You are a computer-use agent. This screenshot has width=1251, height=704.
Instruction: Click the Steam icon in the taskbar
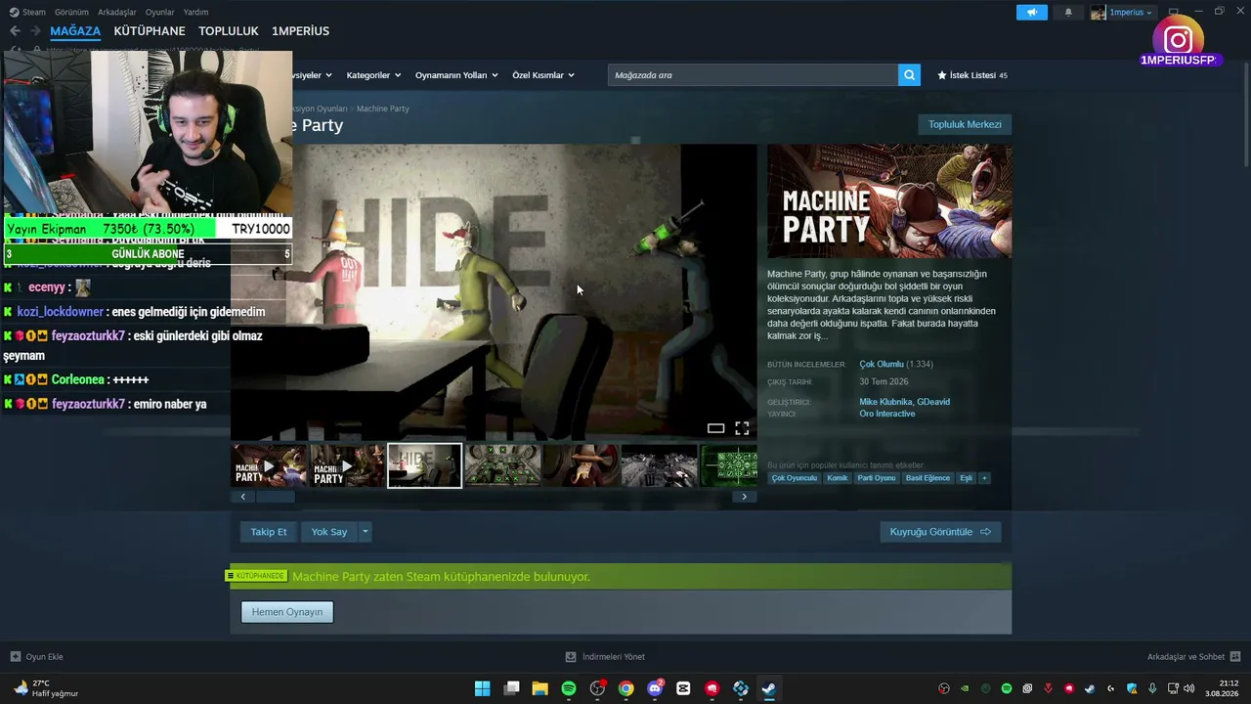[769, 688]
